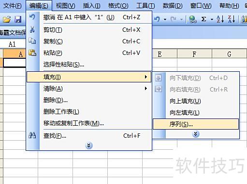This screenshot has width=247, height=184.
Task: Click the fill right arrow icon in submenu
Action: (158, 89)
